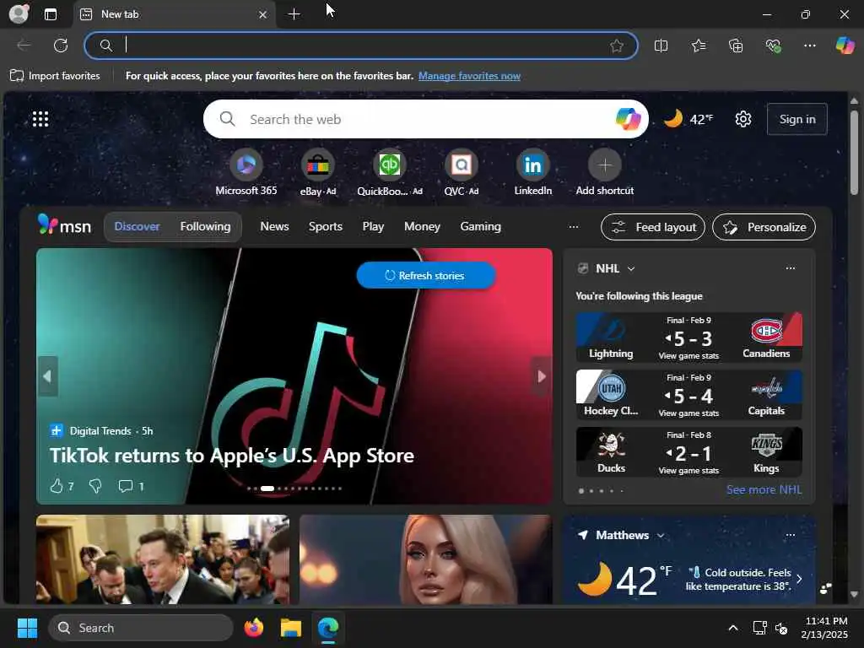Open Settings and more ellipsis menu
864x648 pixels.
click(x=809, y=46)
